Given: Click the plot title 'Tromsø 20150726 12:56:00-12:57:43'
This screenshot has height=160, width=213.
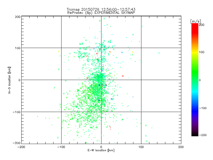Looking at the screenshot, I should pyautogui.click(x=101, y=9).
